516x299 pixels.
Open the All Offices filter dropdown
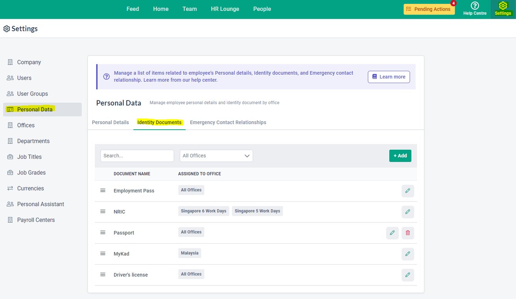(x=216, y=155)
